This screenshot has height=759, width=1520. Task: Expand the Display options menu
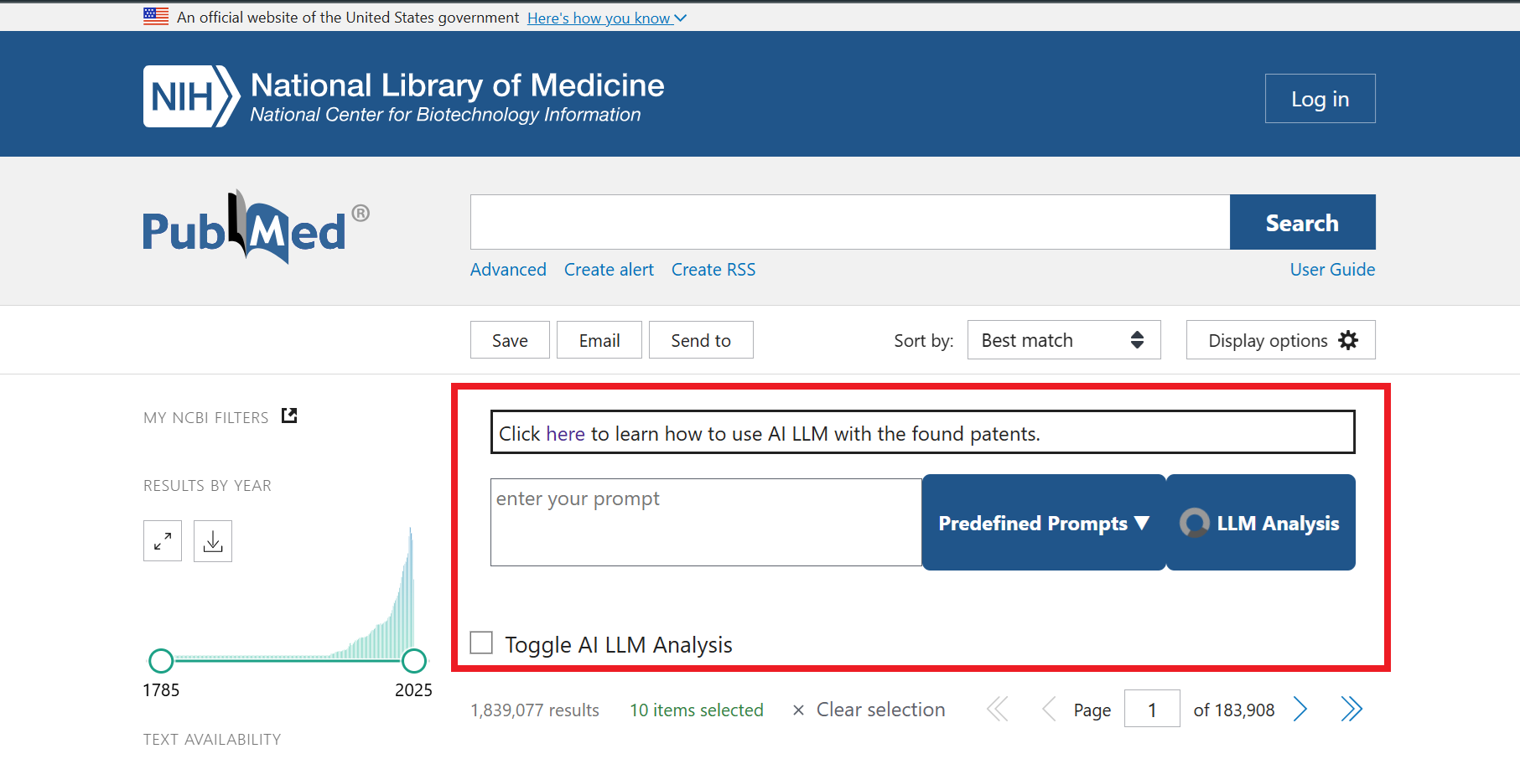point(1280,340)
